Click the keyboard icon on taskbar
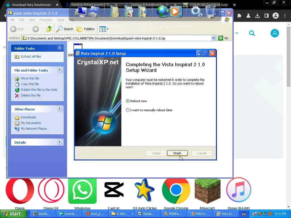Viewport: 291px width, 218px height. [x=244, y=214]
